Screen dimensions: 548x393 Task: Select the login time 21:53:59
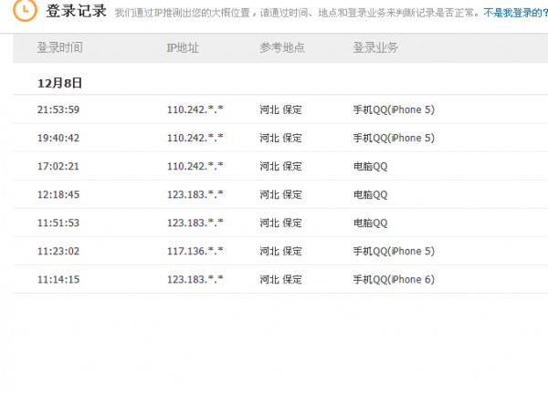click(x=58, y=109)
